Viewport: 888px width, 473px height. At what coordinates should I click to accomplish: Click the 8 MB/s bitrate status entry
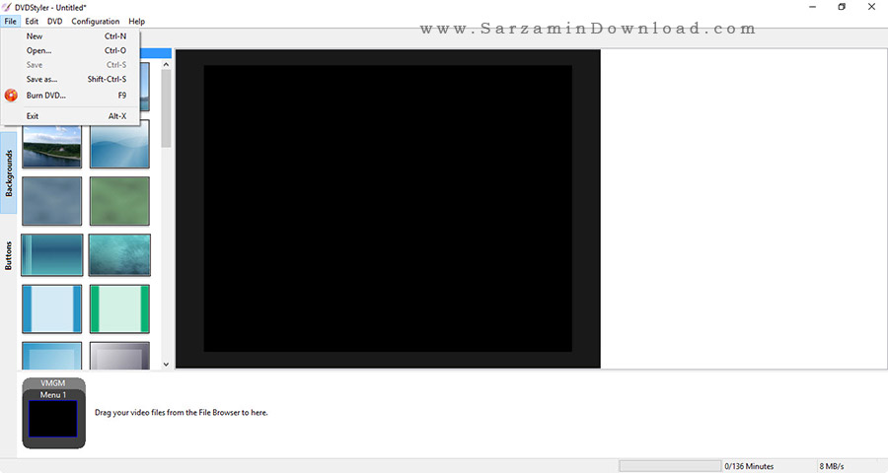(832, 466)
